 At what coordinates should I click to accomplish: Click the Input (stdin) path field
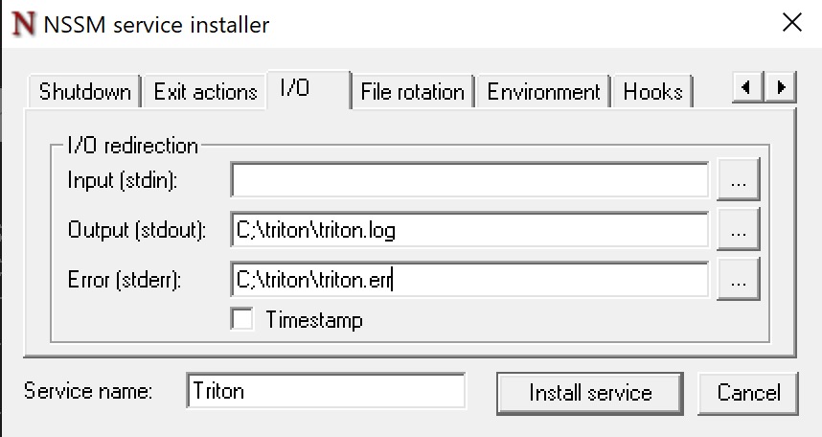[468, 179]
